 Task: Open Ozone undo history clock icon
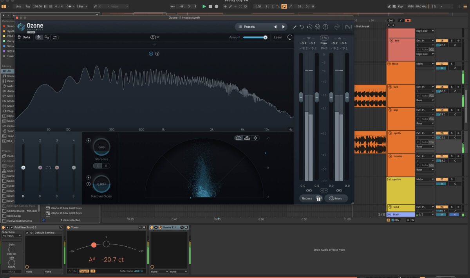tap(309, 27)
